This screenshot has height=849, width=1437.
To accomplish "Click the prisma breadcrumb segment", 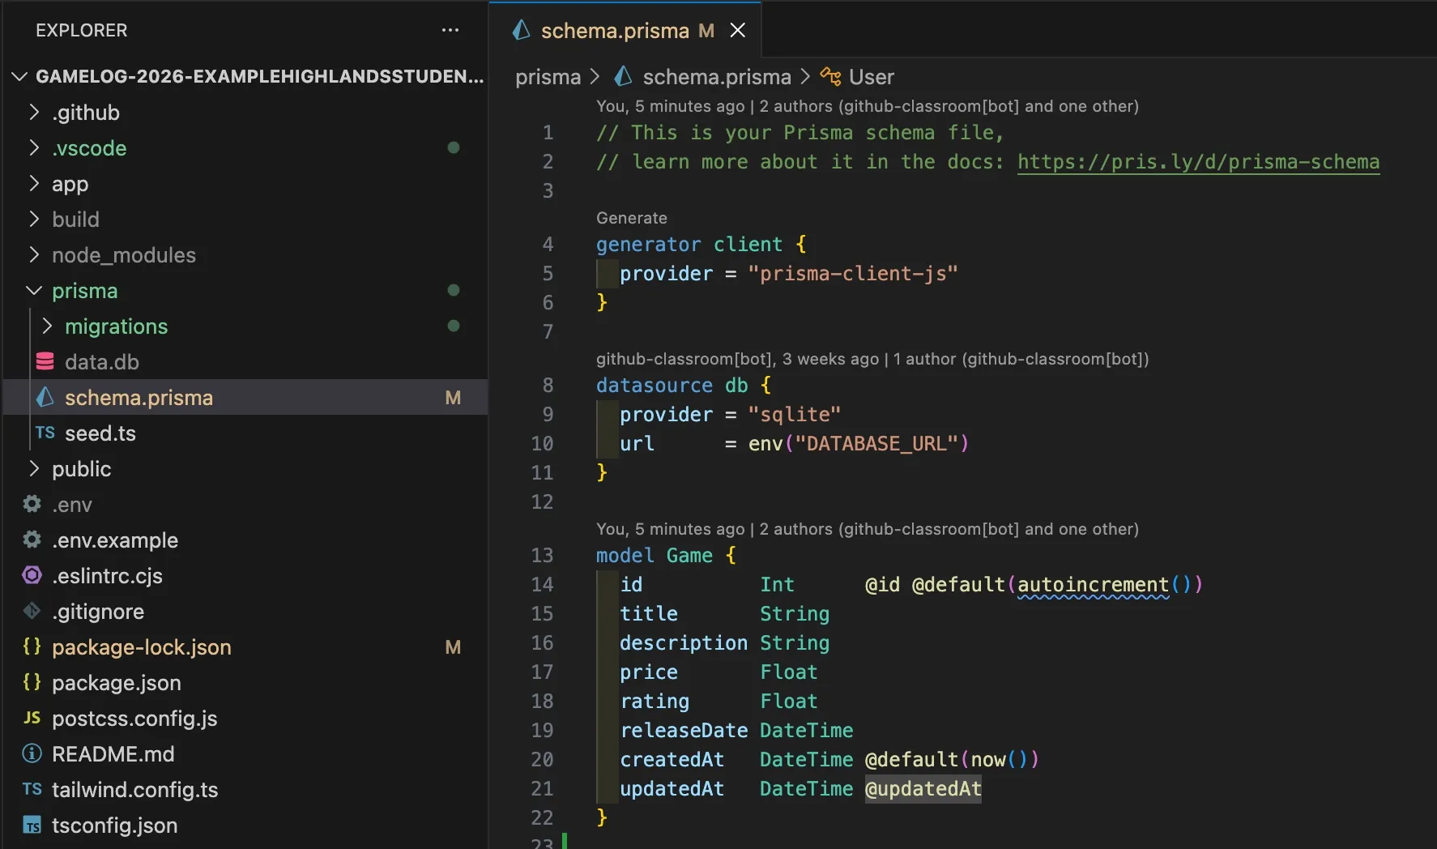I will click(548, 77).
